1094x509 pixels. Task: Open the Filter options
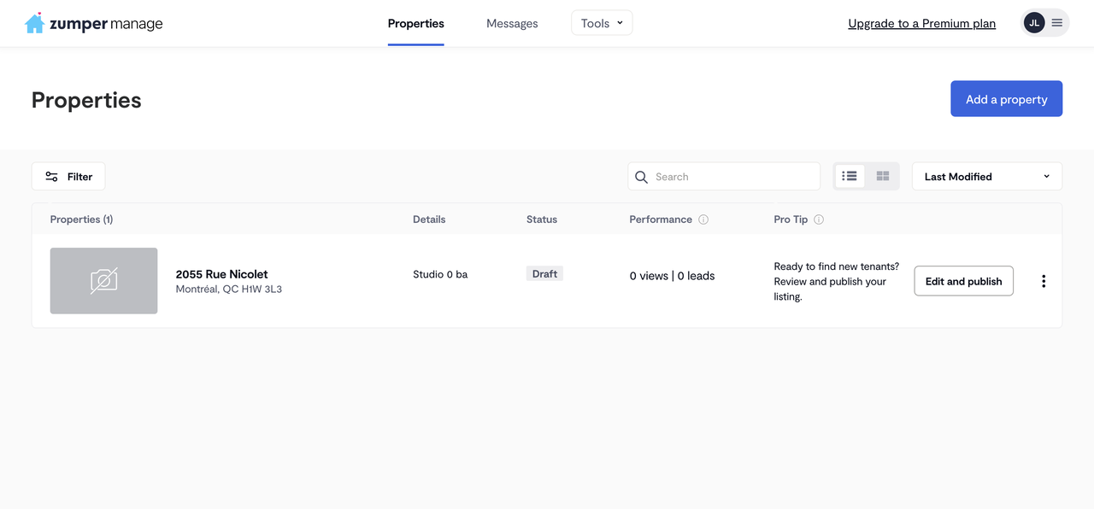(x=68, y=177)
